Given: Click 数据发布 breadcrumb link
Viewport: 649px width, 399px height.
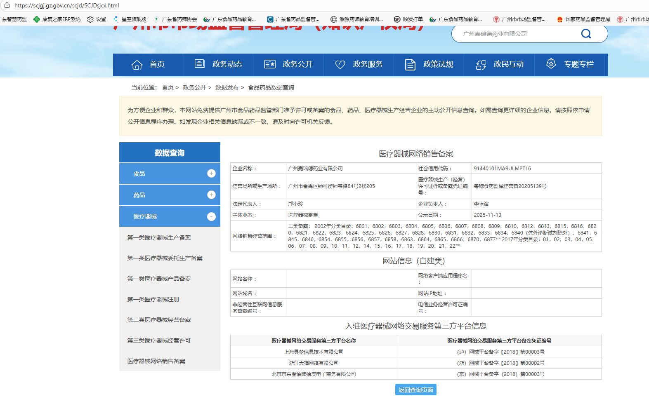Looking at the screenshot, I should click(227, 87).
